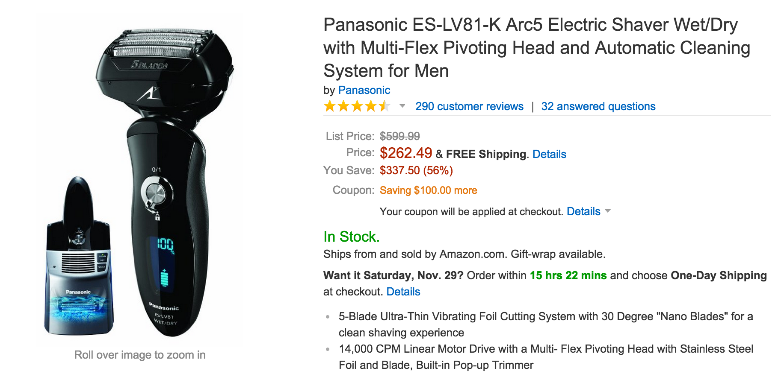Open the coupon Details link
Screen dimensions: 781x374
[583, 211]
